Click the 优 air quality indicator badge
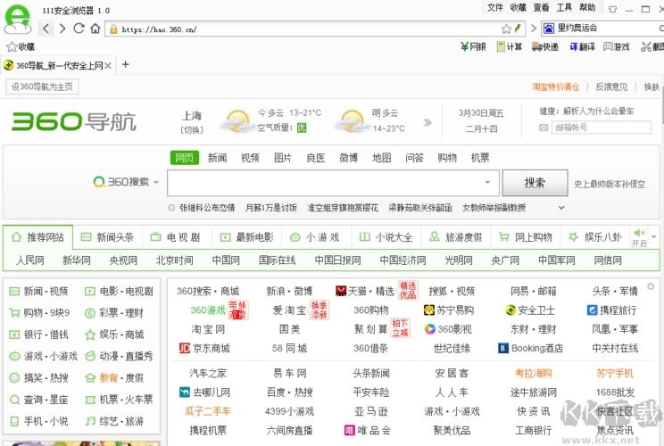The width and height of the screenshot is (664, 446). (x=301, y=128)
